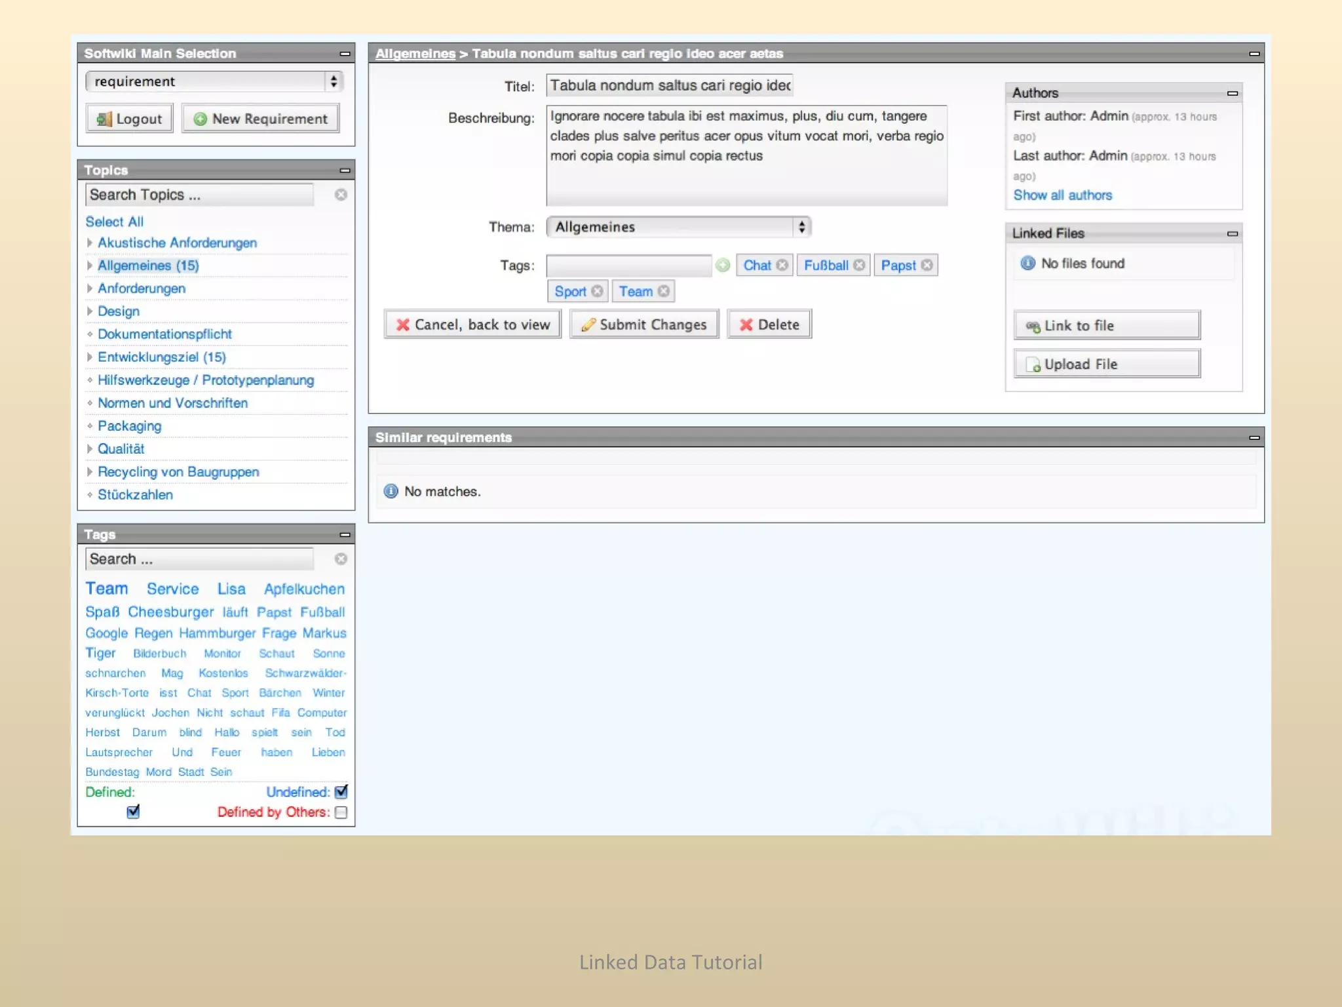Screen dimensions: 1342x1007
Task: Select the Qualität topic
Action: pyautogui.click(x=121, y=449)
